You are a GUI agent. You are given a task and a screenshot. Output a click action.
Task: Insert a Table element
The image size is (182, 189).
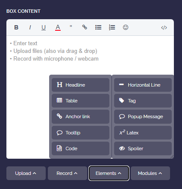pyautogui.click(x=80, y=101)
